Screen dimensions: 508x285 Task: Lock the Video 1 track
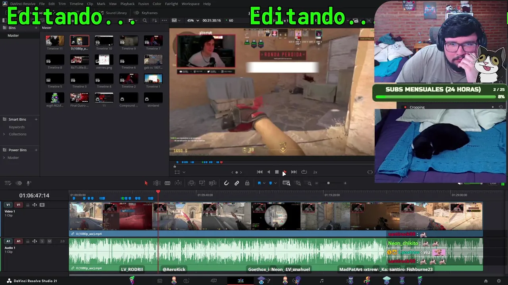pyautogui.click(x=27, y=205)
